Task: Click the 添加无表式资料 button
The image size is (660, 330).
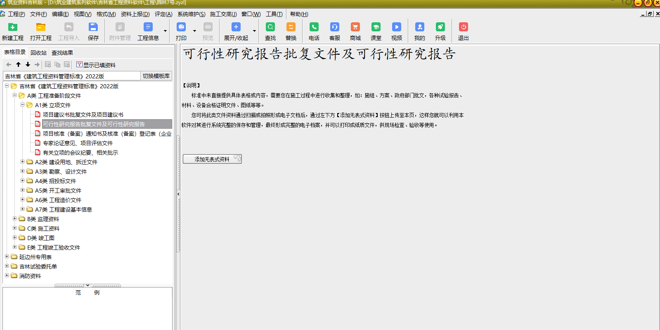Action: tap(212, 159)
